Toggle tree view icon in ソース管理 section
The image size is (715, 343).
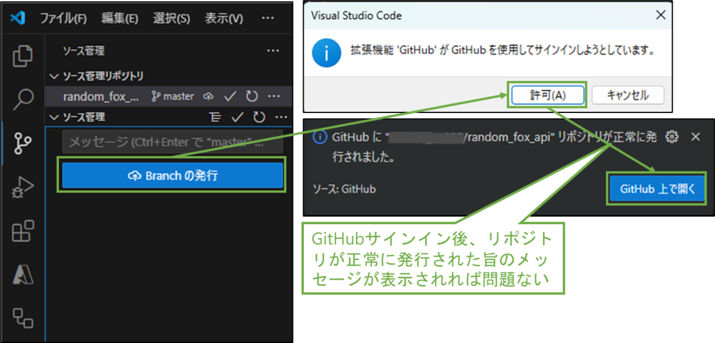click(216, 117)
